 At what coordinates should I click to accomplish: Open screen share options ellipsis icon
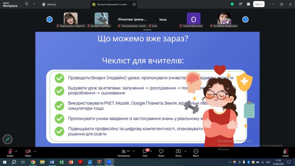pos(134,4)
